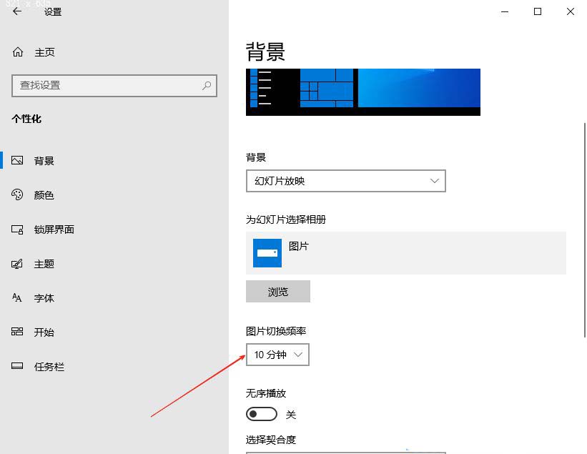Screen dimensions: 587x454
Task: Click the desktop background preview thumbnail
Action: [362, 92]
